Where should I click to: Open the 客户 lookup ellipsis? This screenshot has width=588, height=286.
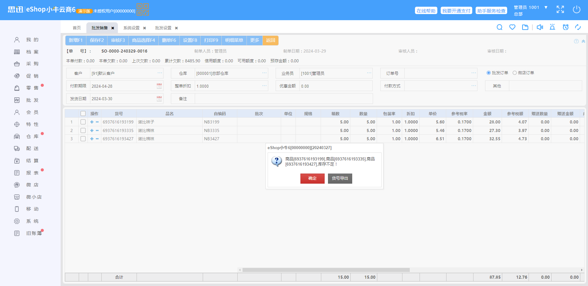[x=160, y=73]
